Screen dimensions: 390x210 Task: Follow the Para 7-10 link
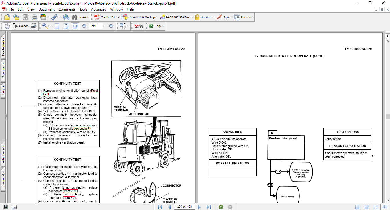pos(70,191)
